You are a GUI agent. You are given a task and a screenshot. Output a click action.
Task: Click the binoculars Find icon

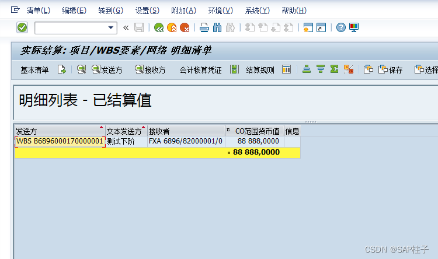click(x=217, y=27)
